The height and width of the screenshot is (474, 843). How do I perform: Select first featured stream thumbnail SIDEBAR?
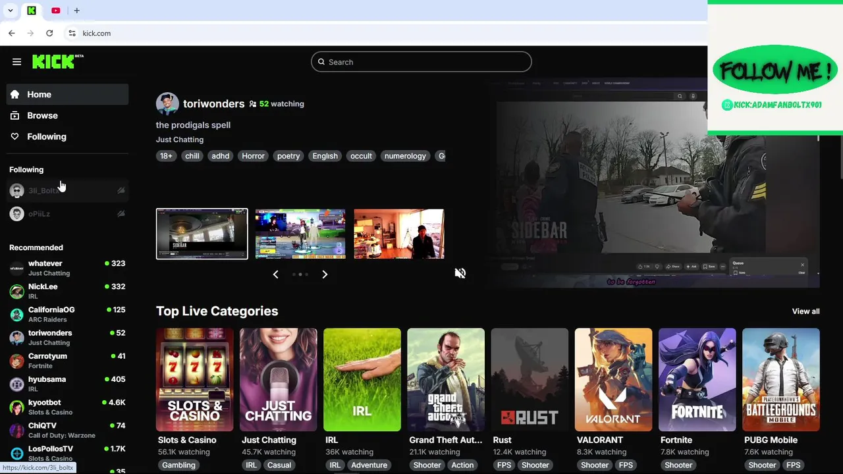202,234
